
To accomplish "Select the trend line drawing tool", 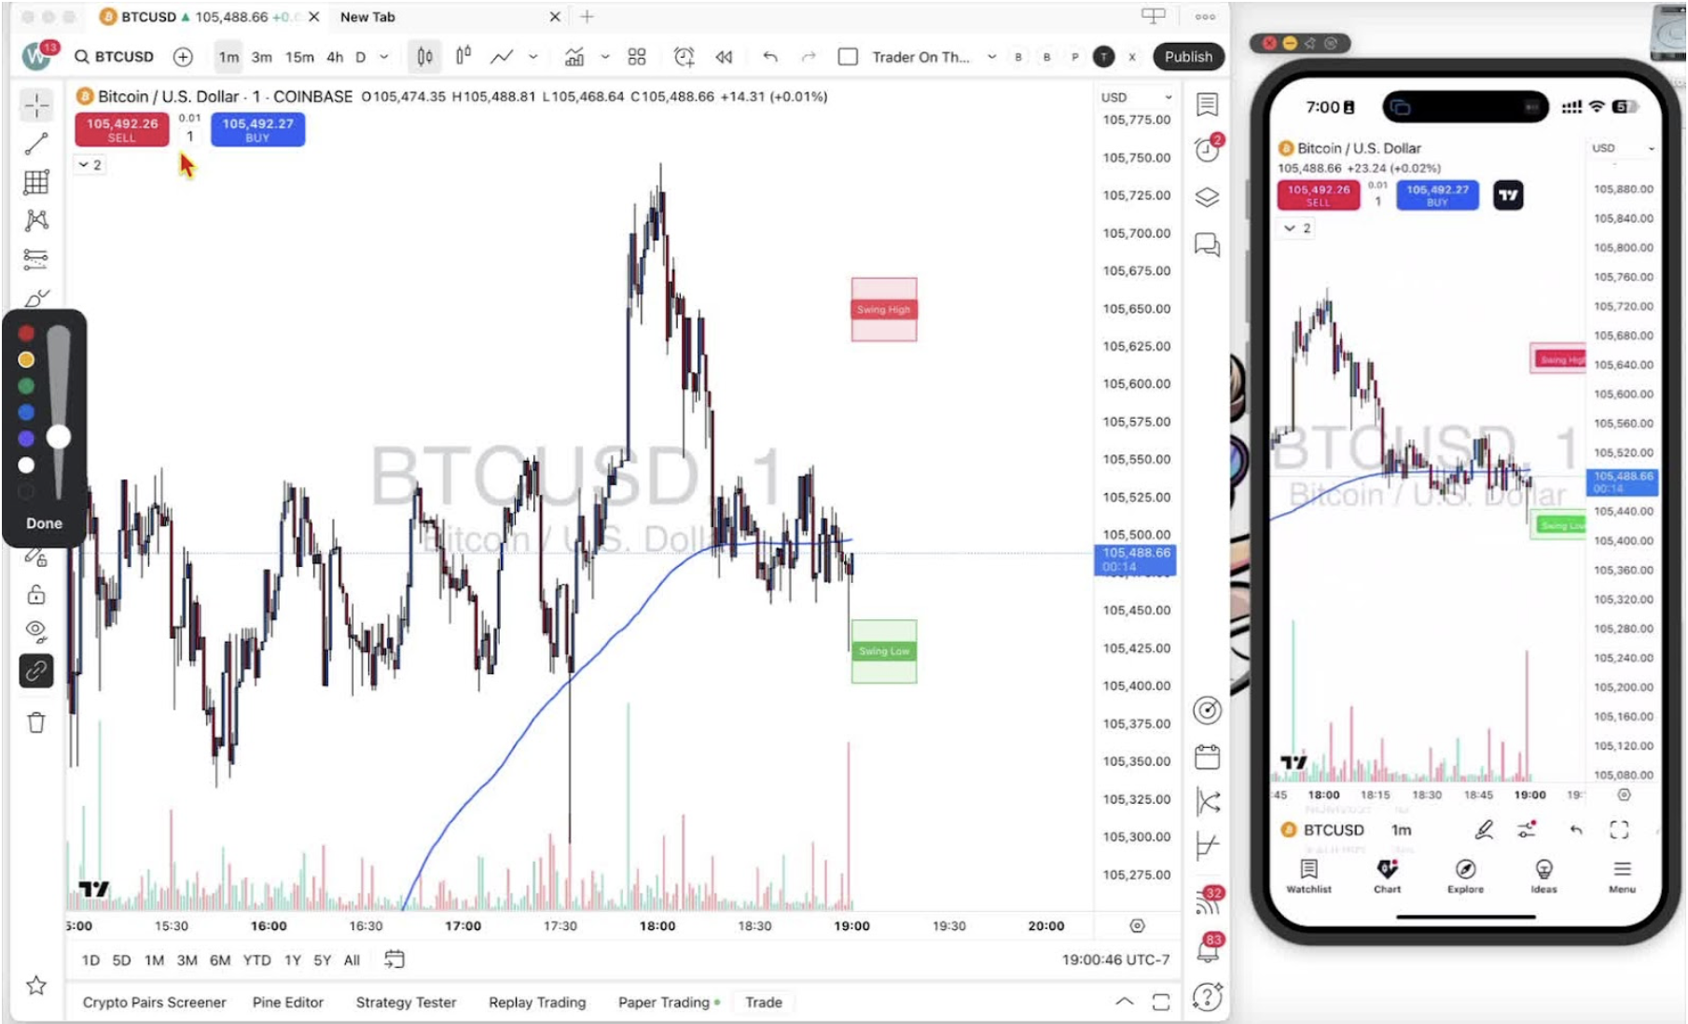I will 36,144.
